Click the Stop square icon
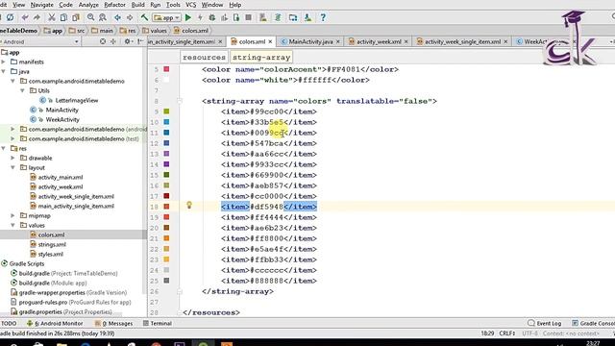The image size is (615, 346). coord(248,17)
